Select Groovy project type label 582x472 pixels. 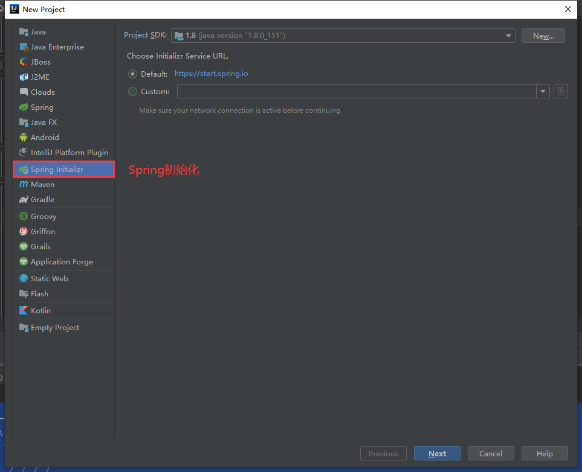44,217
